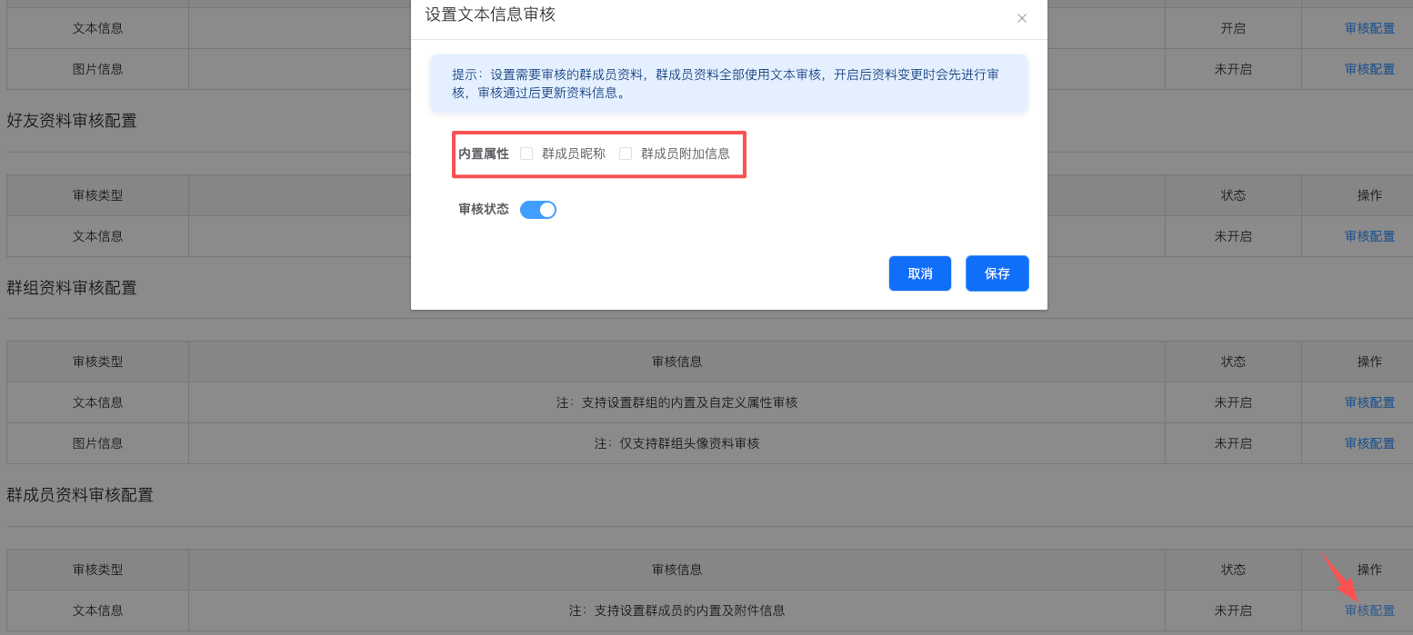The height and width of the screenshot is (635, 1413).
Task: Select the 群成员资料审核配置 section heading
Action: [80, 495]
